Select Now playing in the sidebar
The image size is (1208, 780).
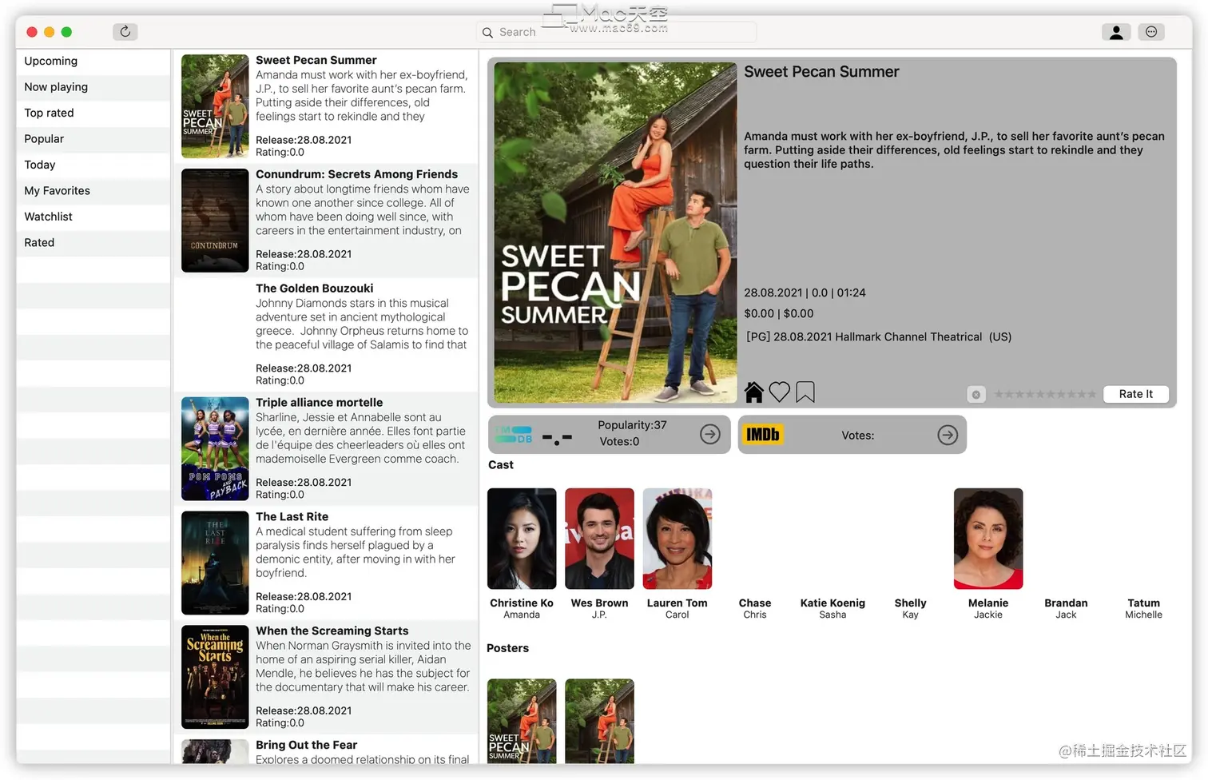tap(93, 87)
